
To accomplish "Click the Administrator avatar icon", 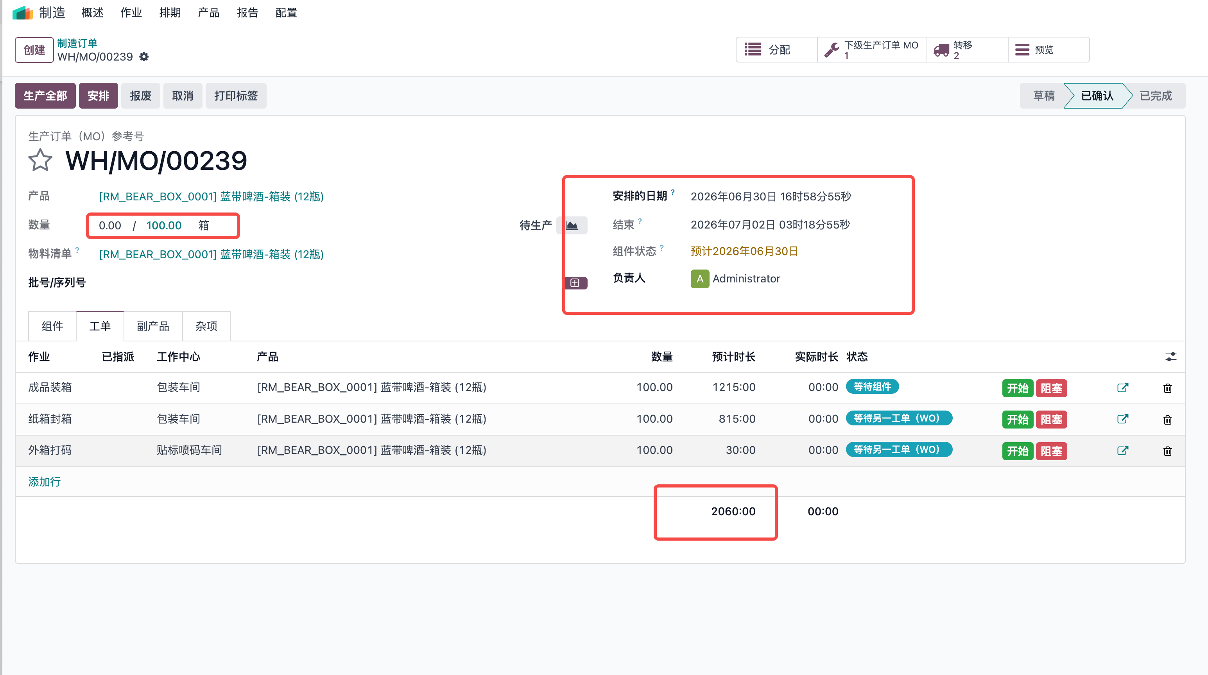I will 700,279.
